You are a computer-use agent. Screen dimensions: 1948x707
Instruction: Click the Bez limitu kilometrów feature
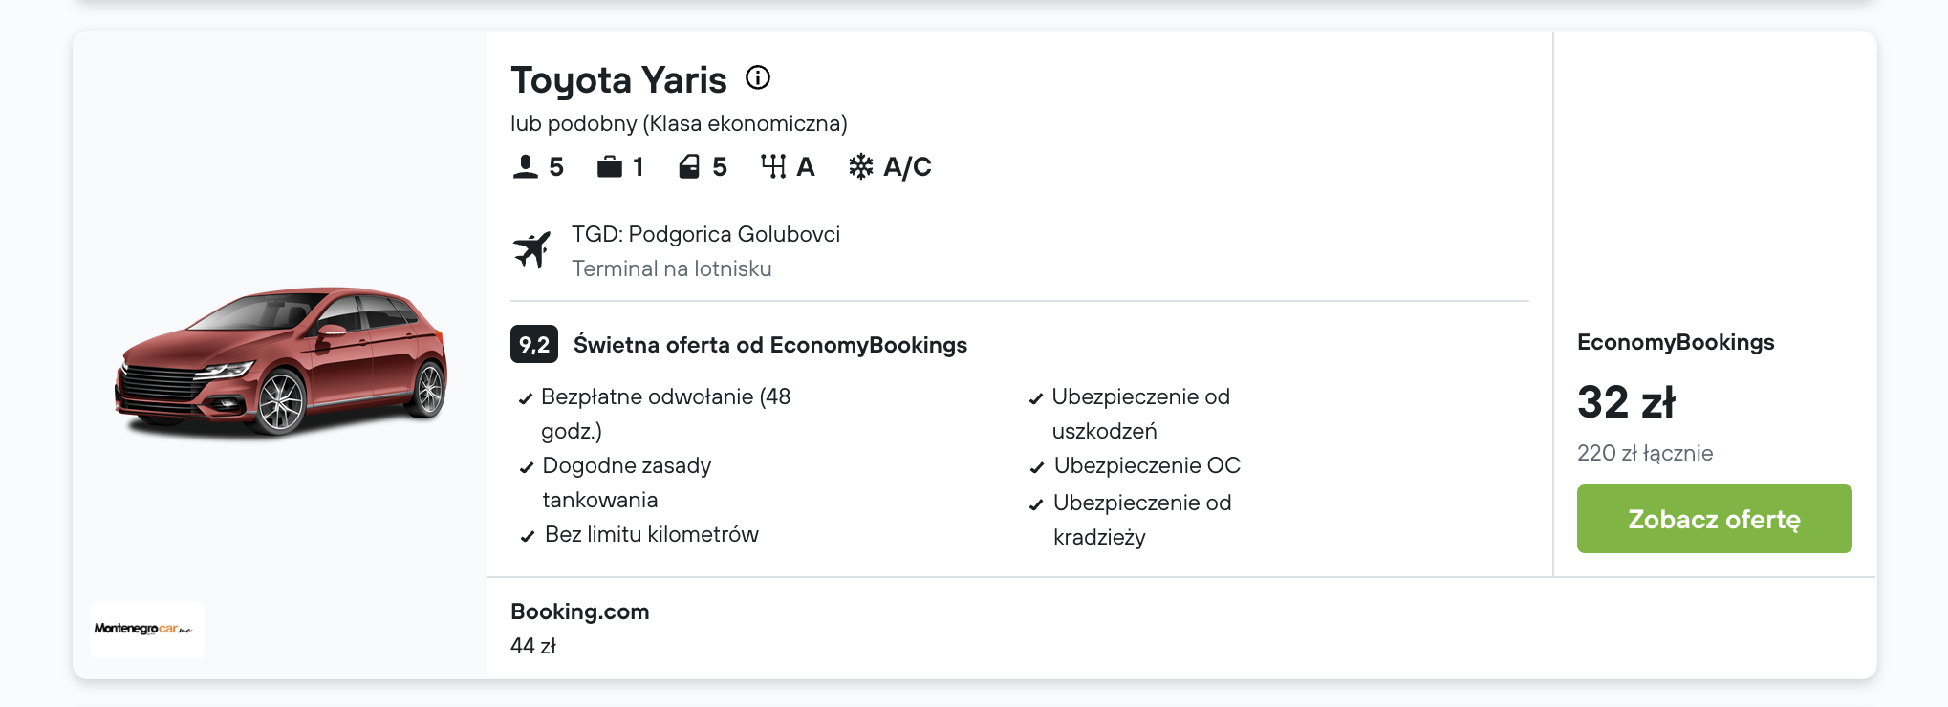click(652, 534)
